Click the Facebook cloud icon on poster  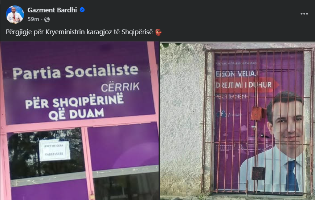221,114
